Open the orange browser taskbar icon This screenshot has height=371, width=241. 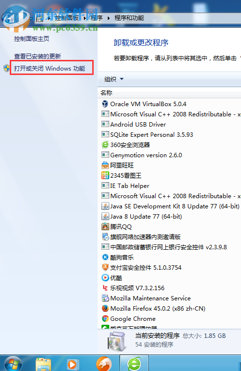[104, 364]
